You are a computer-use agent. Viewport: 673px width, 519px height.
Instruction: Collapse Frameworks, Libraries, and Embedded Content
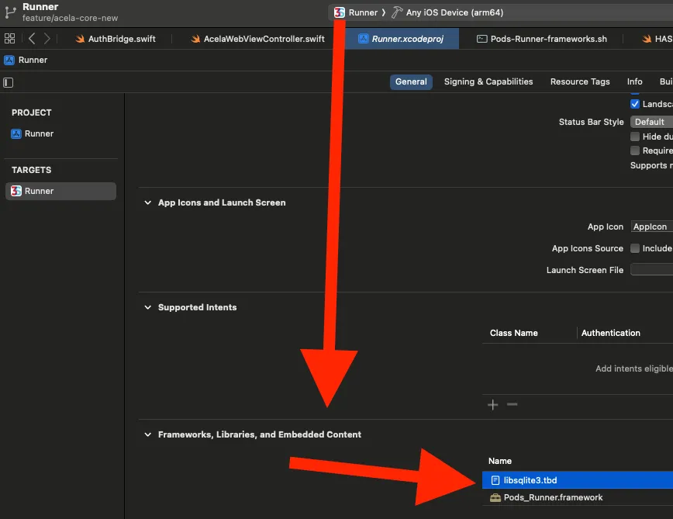tap(147, 434)
